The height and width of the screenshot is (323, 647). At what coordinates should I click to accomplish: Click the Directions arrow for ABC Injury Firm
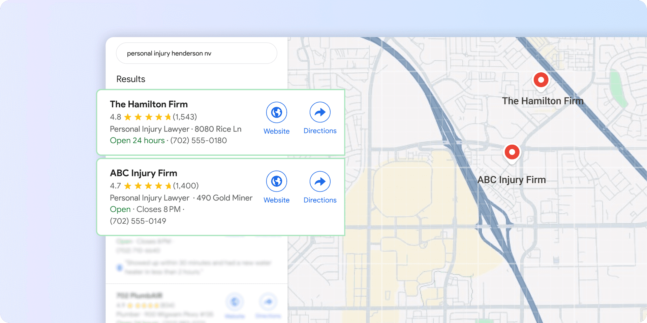click(x=319, y=181)
